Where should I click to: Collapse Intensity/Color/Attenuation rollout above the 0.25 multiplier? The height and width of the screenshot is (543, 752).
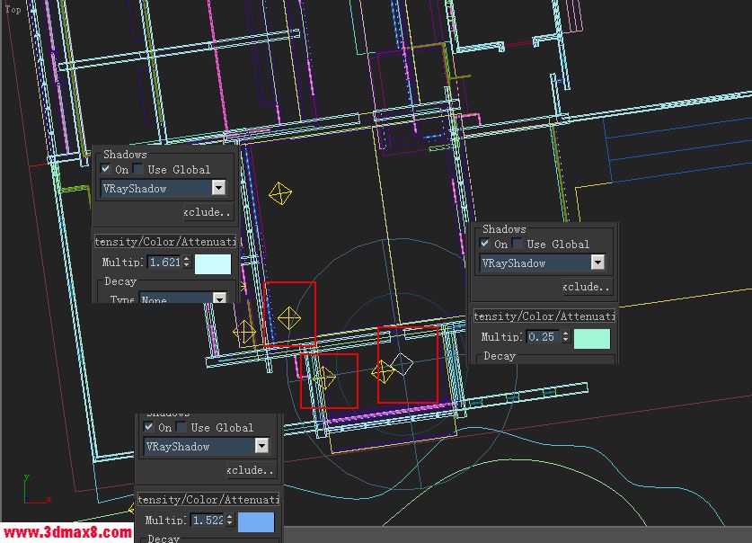[544, 316]
